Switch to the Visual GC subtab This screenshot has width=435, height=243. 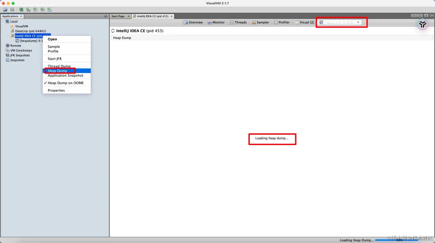[305, 22]
